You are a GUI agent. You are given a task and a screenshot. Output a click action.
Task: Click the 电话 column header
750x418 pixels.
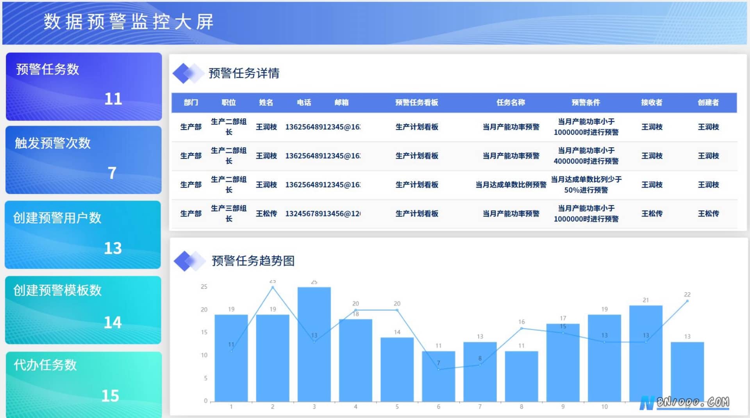(304, 102)
